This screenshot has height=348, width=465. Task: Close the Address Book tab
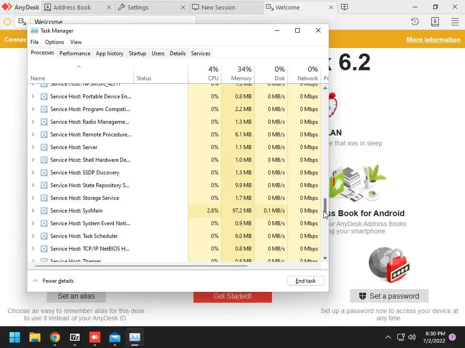109,7
